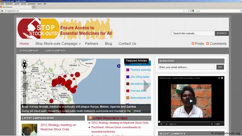
Task: Click the blue plus layer icon on map
Action: point(119,66)
